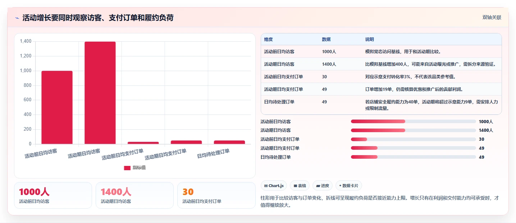Click the orange 30 data card
516x223 pixels.
[216, 195]
